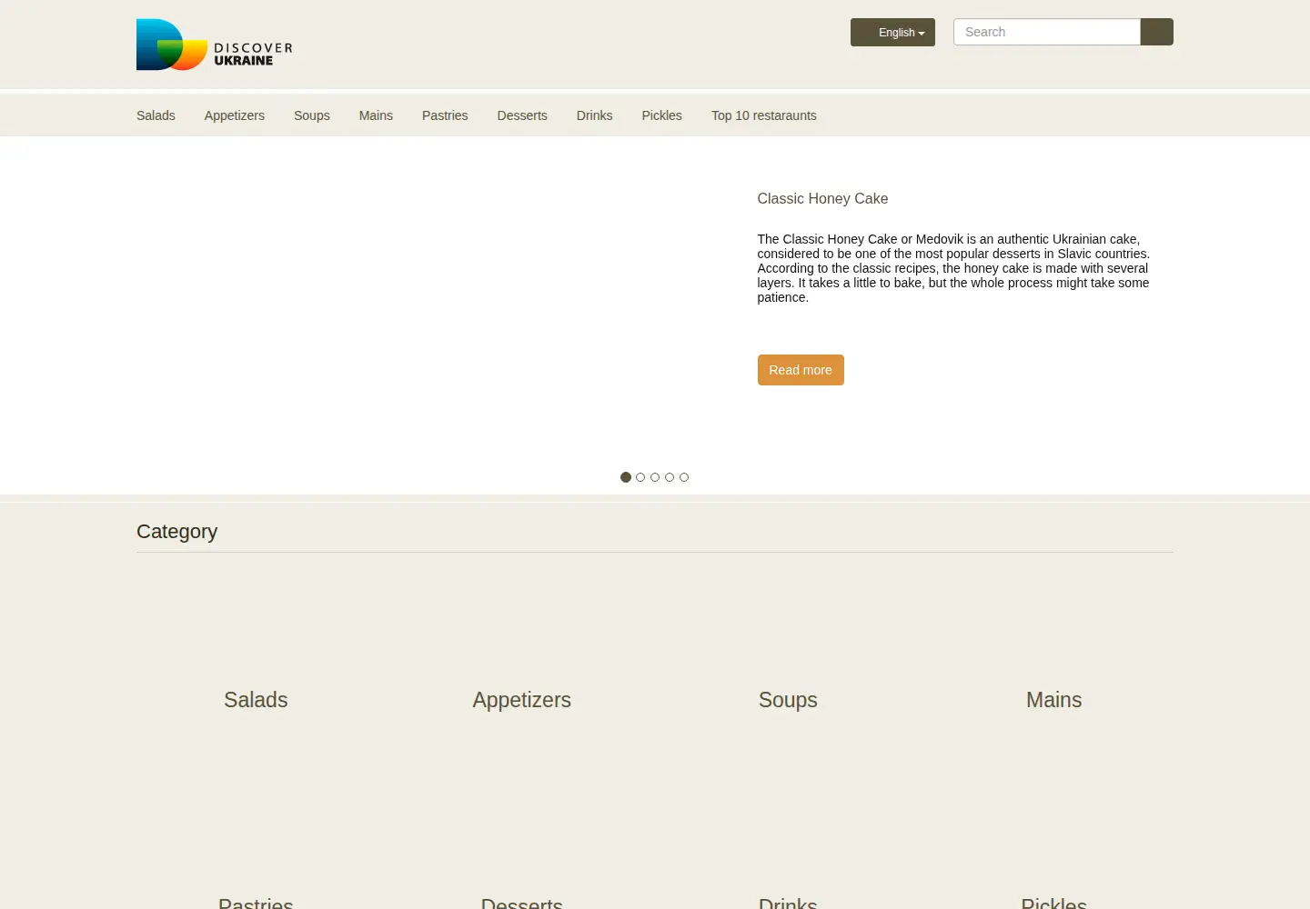Select the fifth carousel indicator dot
Screen dimensions: 1310x909
(x=684, y=477)
